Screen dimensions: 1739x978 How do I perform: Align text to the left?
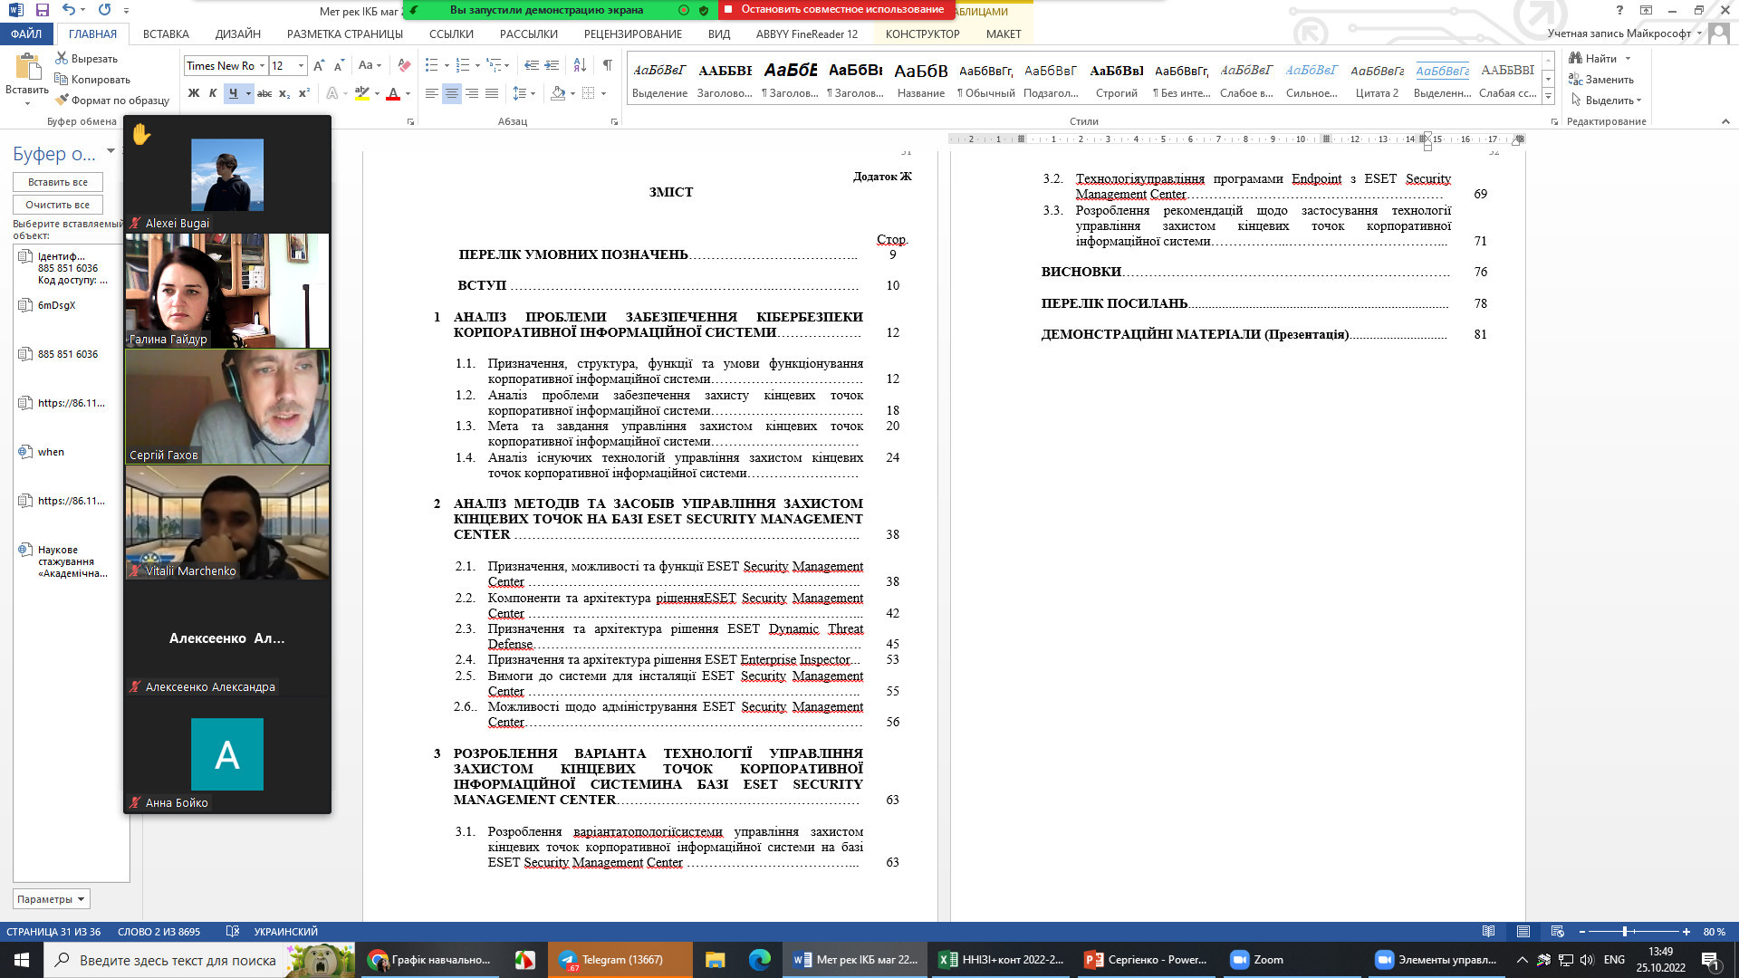(432, 93)
